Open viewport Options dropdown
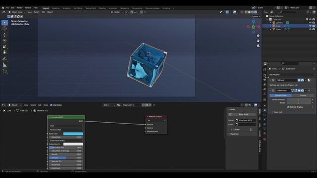The height and width of the screenshot is (178, 317). pos(256,16)
